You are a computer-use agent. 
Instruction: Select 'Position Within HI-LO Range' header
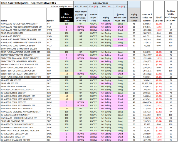171,16
